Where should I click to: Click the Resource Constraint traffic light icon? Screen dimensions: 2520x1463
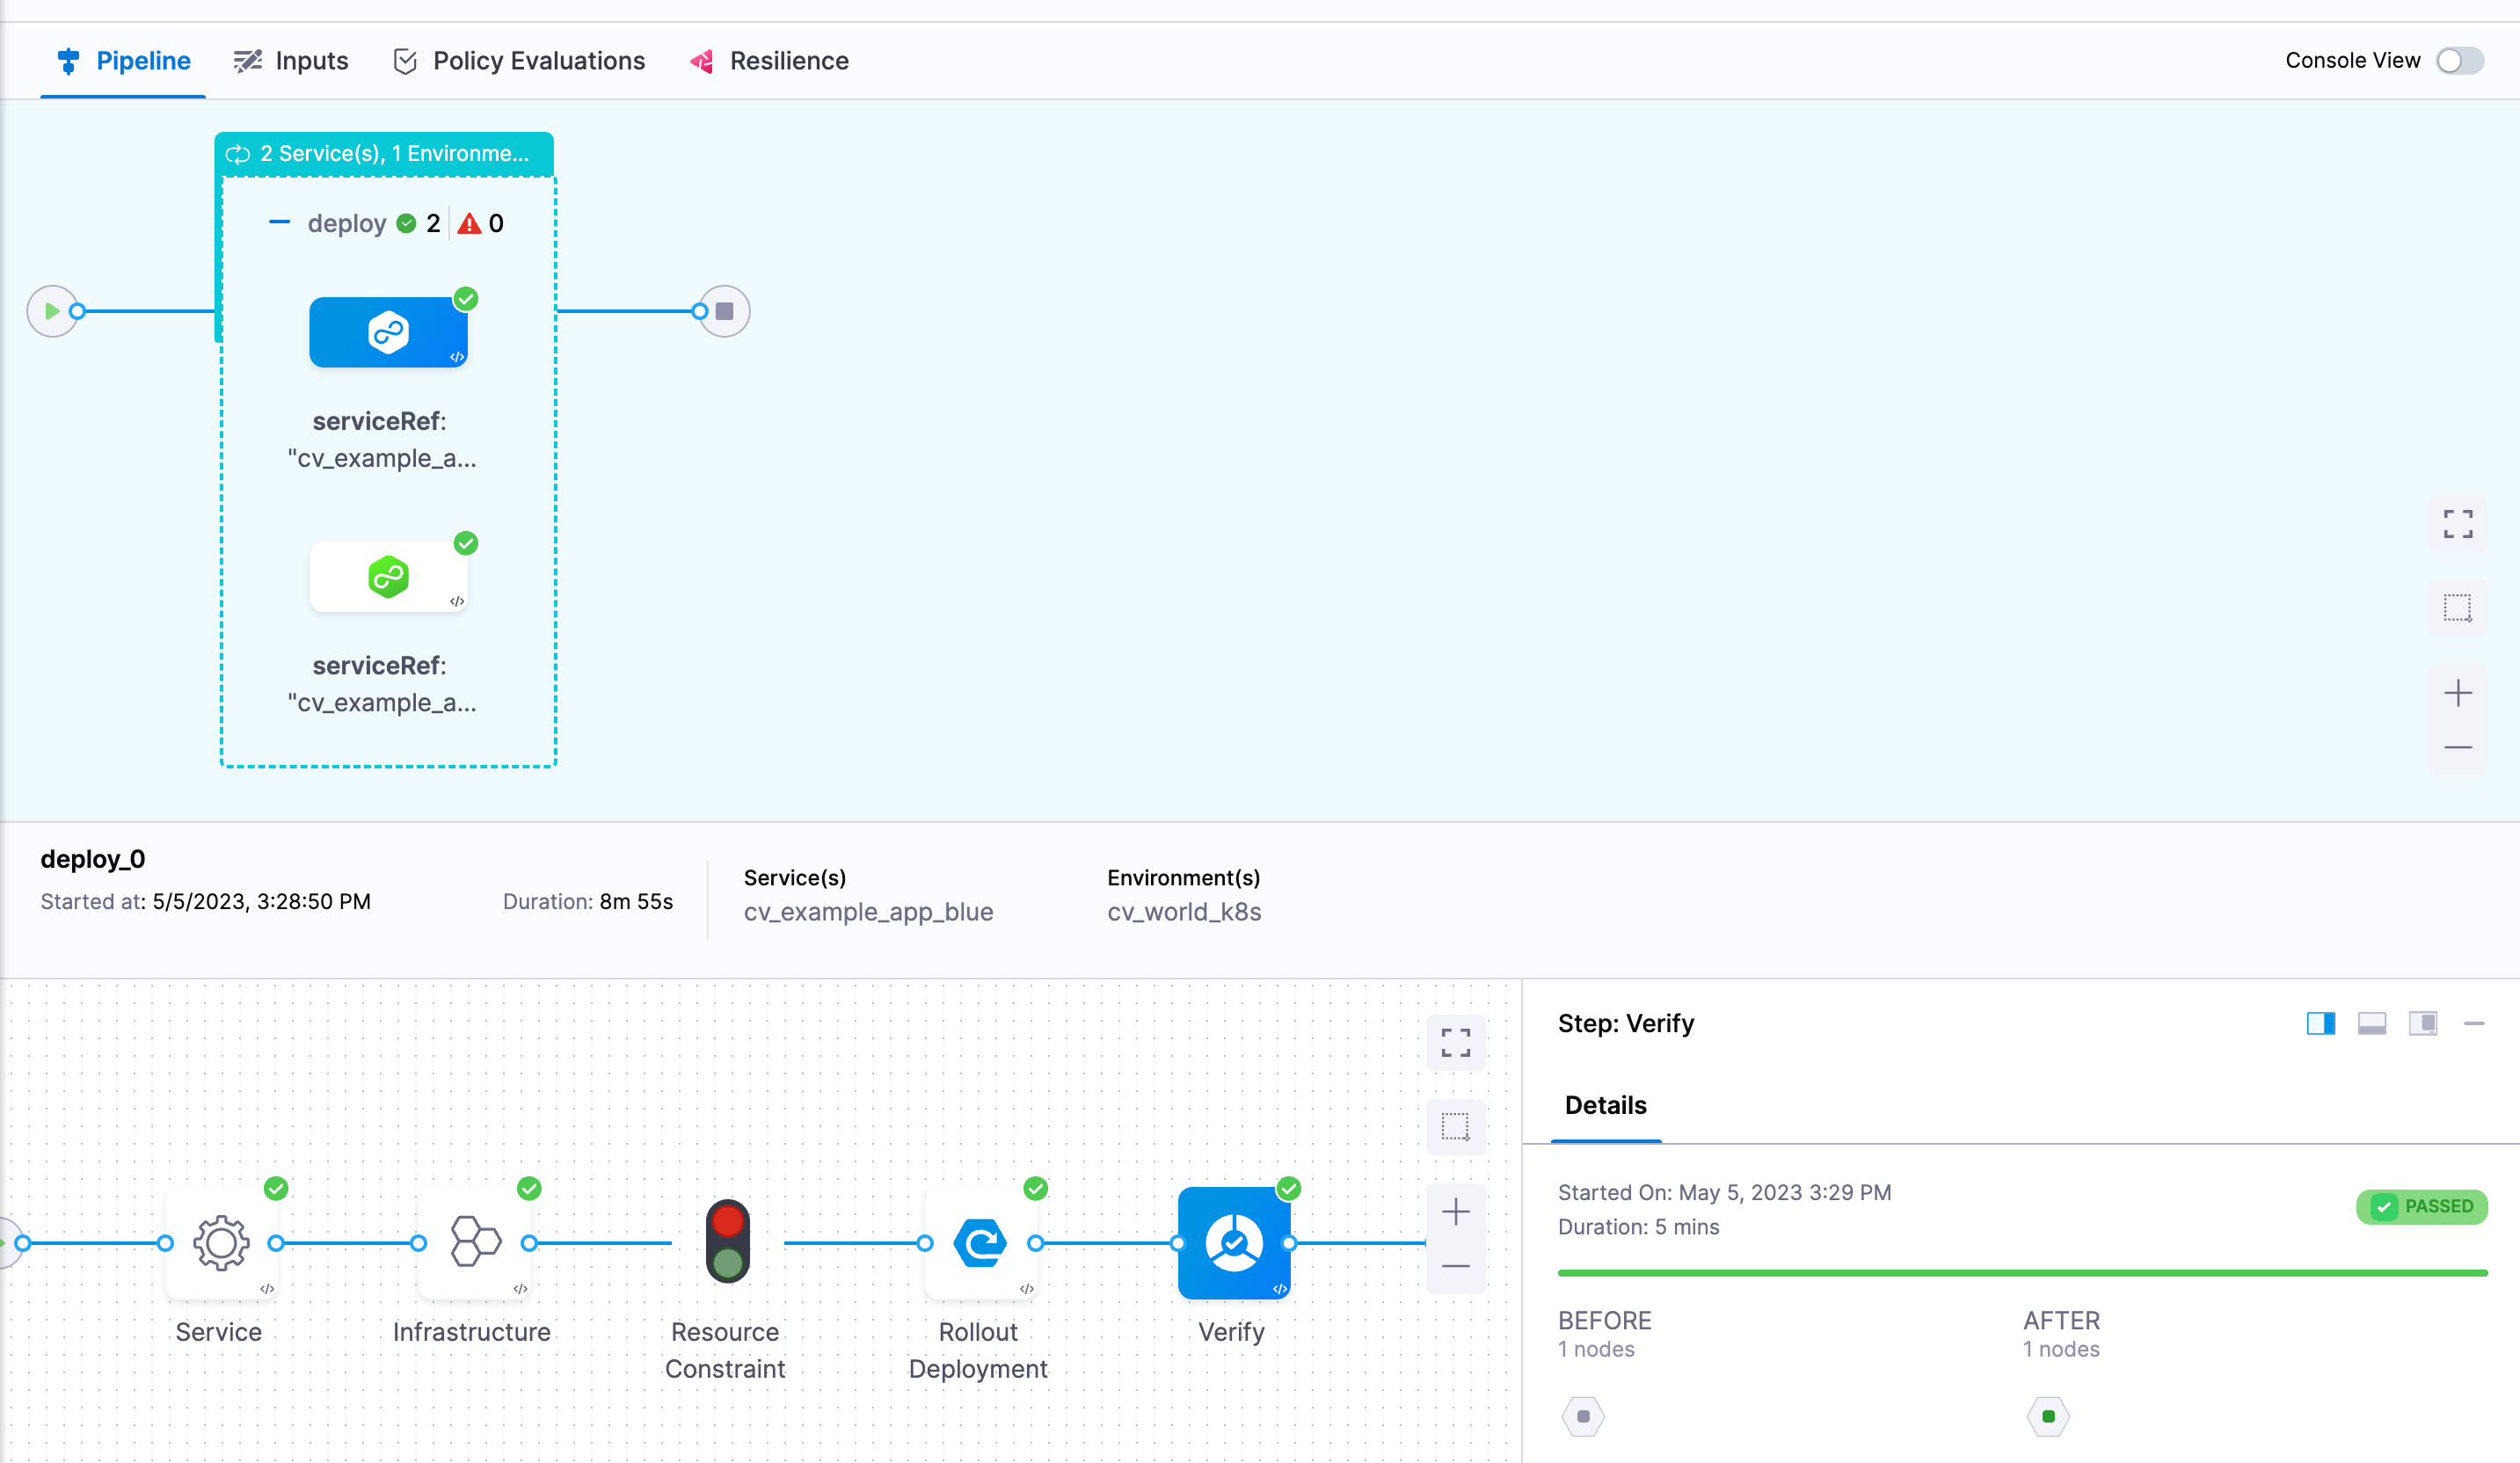[727, 1241]
